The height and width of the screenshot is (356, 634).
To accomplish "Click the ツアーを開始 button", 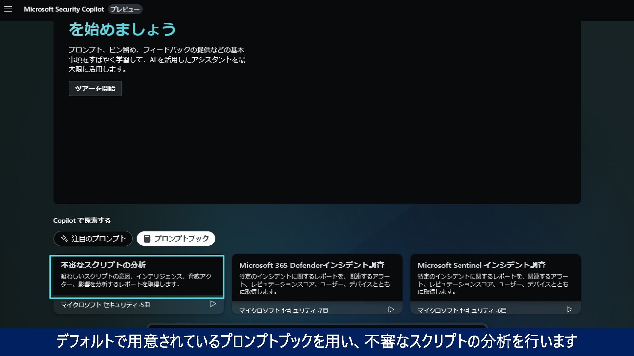I will 95,88.
